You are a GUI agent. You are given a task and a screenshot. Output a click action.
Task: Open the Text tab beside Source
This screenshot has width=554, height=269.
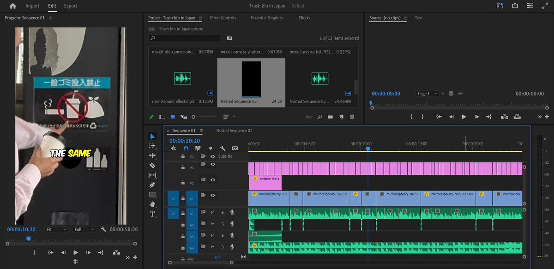(x=419, y=18)
